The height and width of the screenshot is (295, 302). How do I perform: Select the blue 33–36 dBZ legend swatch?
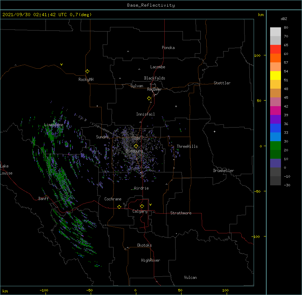click(275, 128)
